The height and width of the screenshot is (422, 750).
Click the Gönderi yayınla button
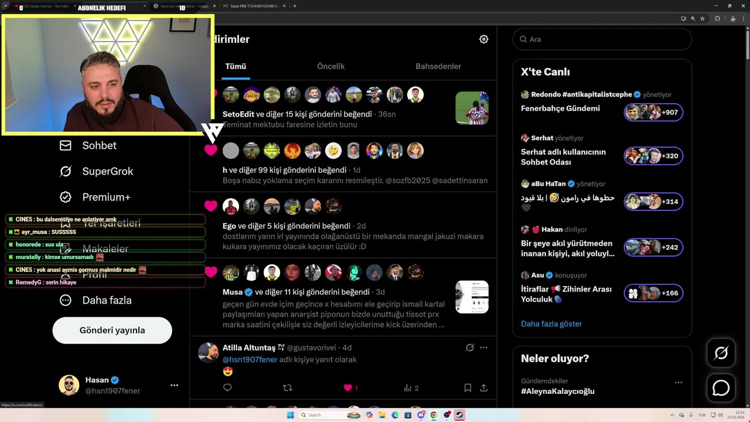(112, 330)
